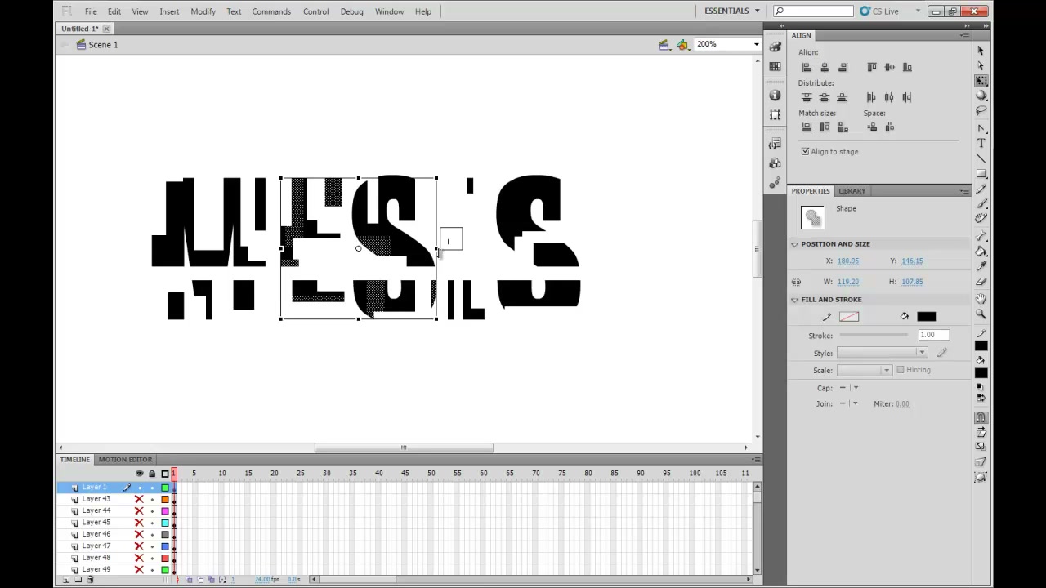
Task: Select the Lasso tool
Action: tap(981, 110)
